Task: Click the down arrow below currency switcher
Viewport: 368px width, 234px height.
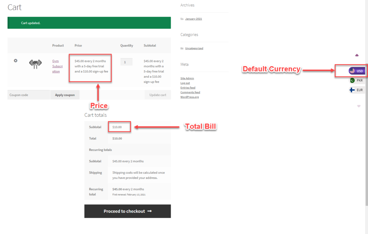Action: coord(359,106)
